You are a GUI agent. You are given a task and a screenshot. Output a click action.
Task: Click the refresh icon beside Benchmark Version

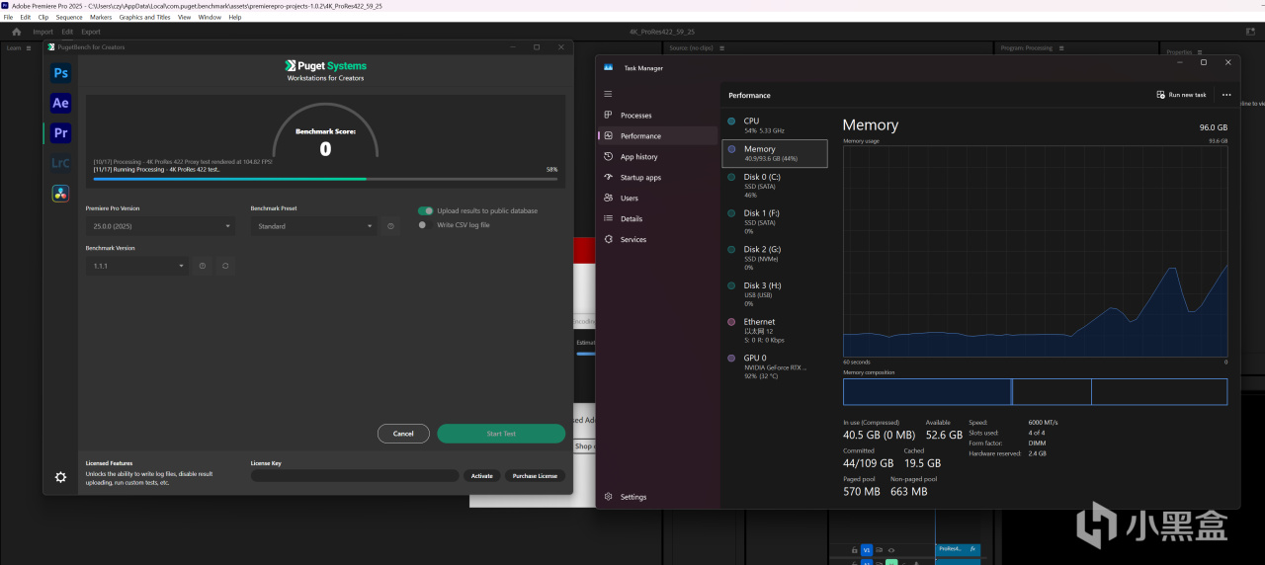(x=225, y=266)
